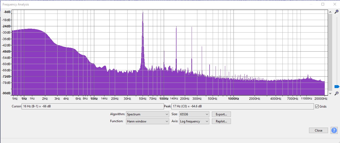Click the Replot... button
The image size is (340, 143).
(x=221, y=121)
